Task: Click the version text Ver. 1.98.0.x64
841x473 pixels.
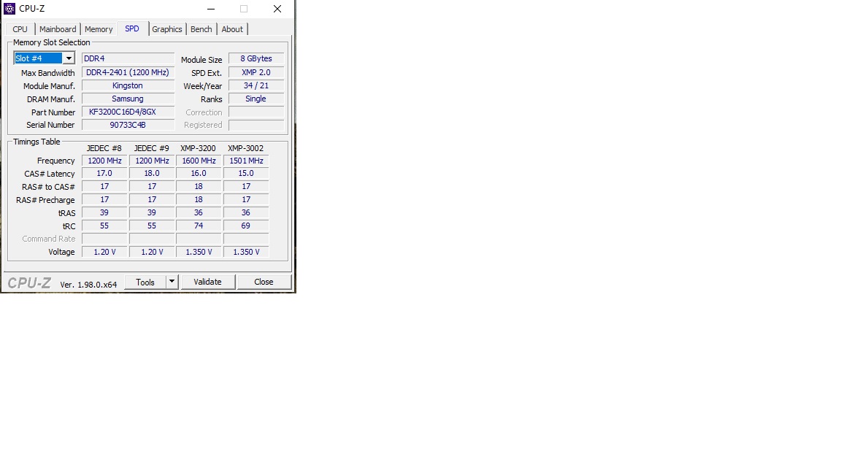Action: [88, 284]
